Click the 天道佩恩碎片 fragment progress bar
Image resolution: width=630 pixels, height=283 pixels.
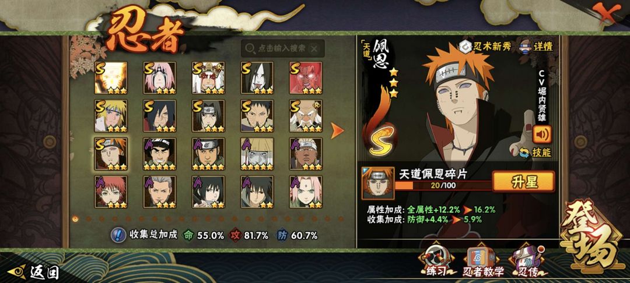(x=443, y=185)
